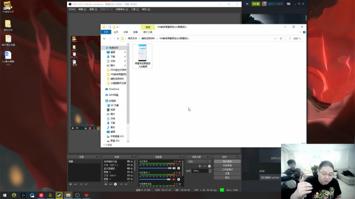The height and width of the screenshot is (199, 355).
Task: Adjust the 台式音响 2 volume slider
Action: [x=155, y=179]
